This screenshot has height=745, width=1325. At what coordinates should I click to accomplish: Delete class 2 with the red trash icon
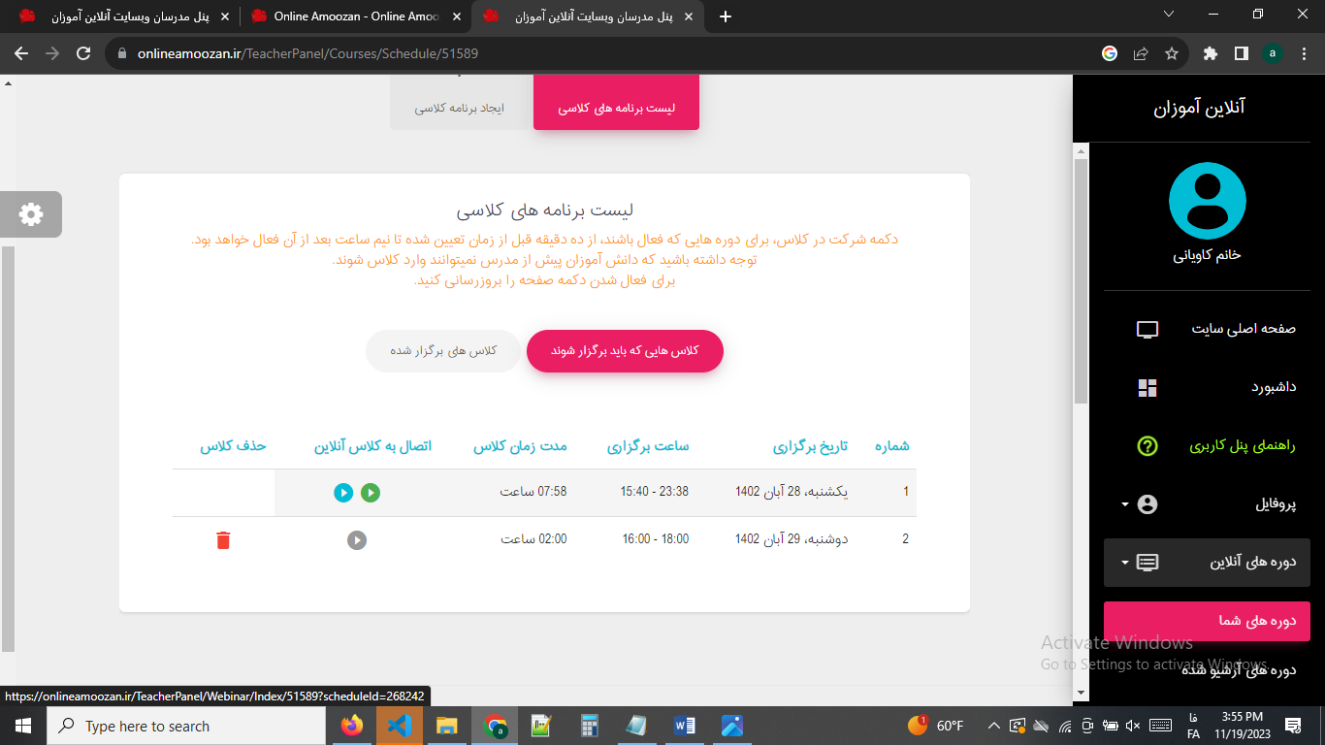click(x=223, y=540)
